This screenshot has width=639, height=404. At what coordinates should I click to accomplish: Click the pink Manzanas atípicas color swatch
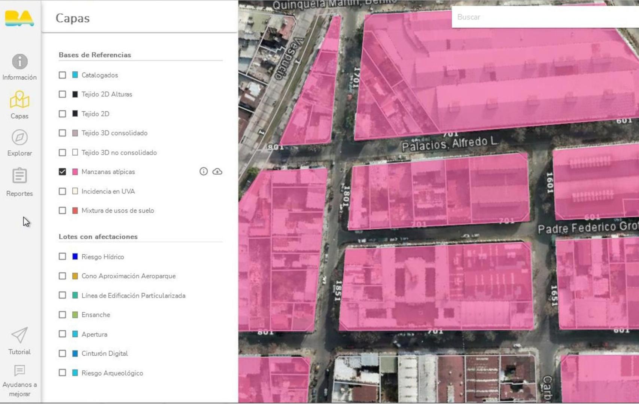[75, 172]
